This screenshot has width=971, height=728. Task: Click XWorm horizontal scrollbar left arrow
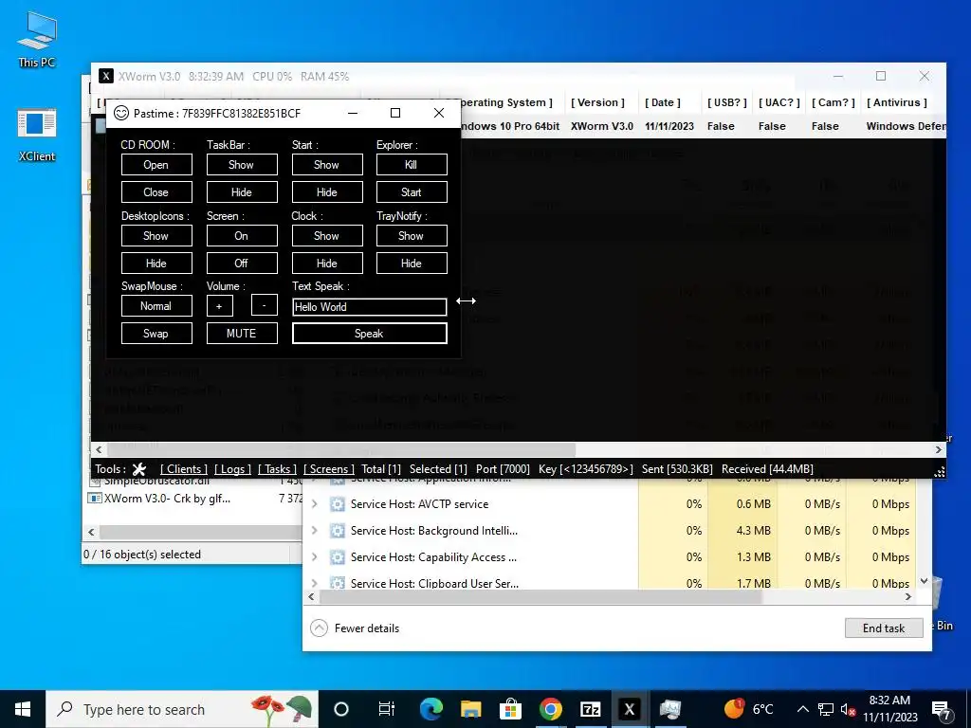pos(99,450)
